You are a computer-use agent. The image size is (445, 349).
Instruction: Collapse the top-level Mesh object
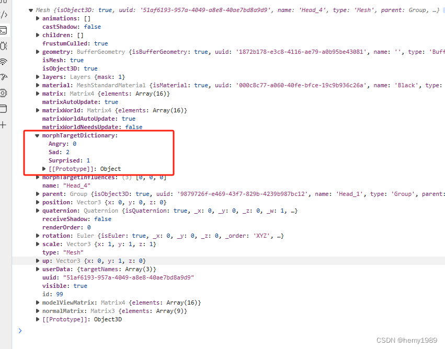[31, 10]
